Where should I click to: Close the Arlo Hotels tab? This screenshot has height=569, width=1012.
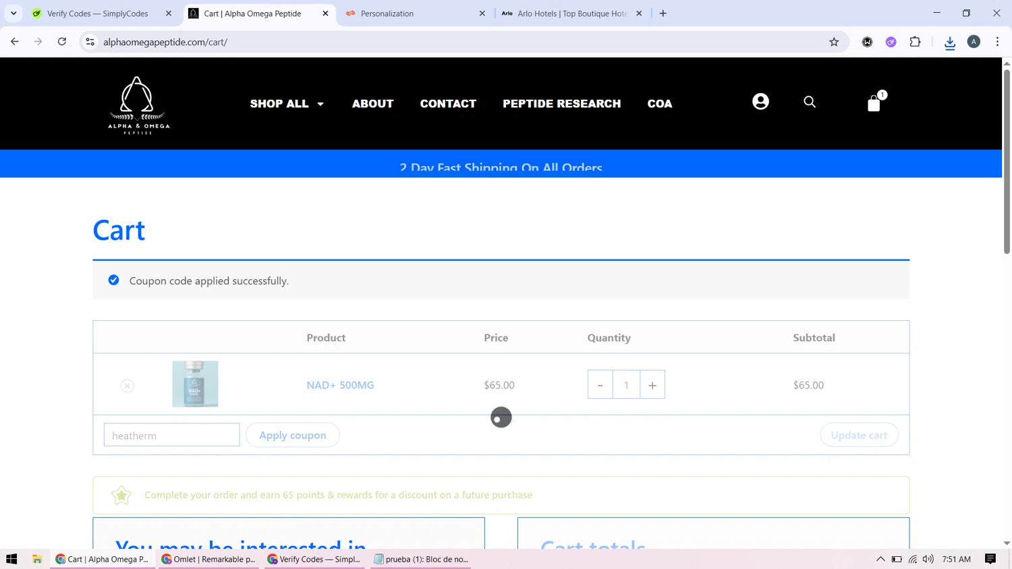[639, 13]
